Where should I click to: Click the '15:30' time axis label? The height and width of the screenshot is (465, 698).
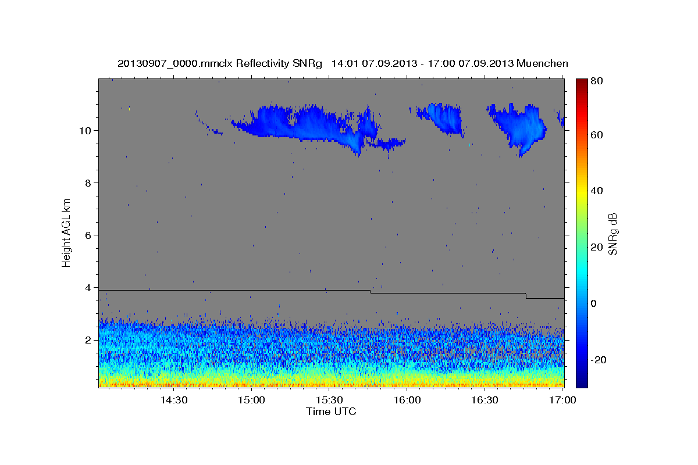329,400
